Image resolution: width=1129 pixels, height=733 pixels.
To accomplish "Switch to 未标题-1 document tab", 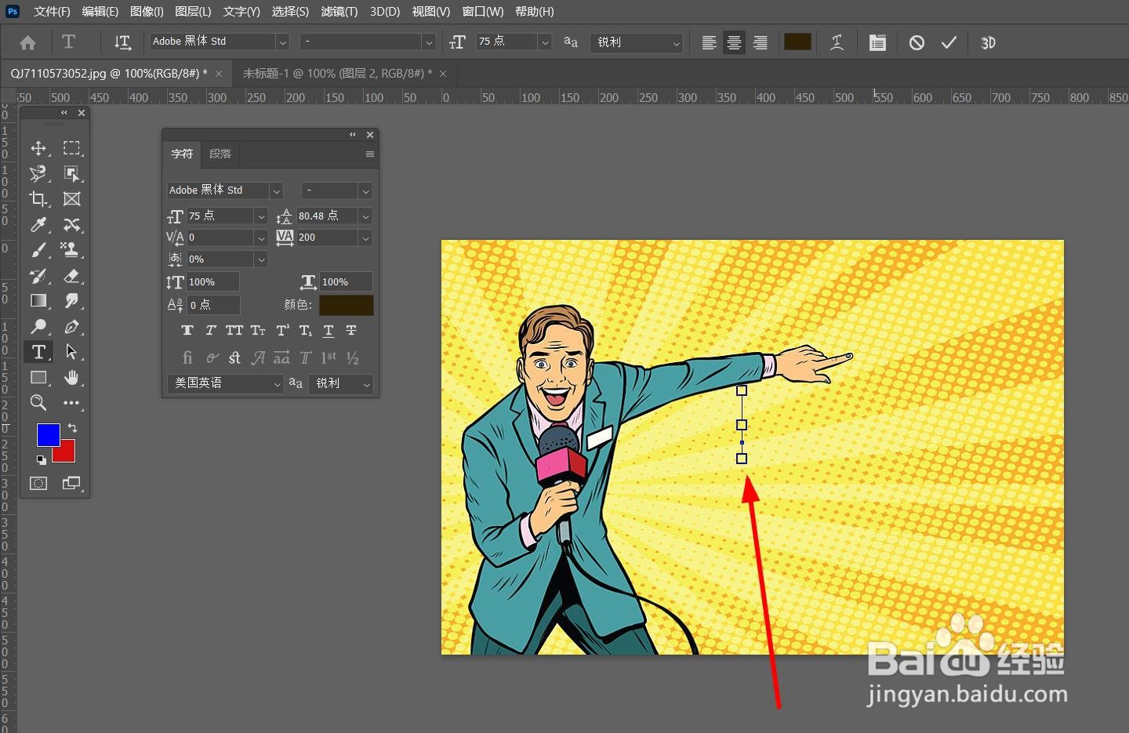I will pyautogui.click(x=337, y=74).
